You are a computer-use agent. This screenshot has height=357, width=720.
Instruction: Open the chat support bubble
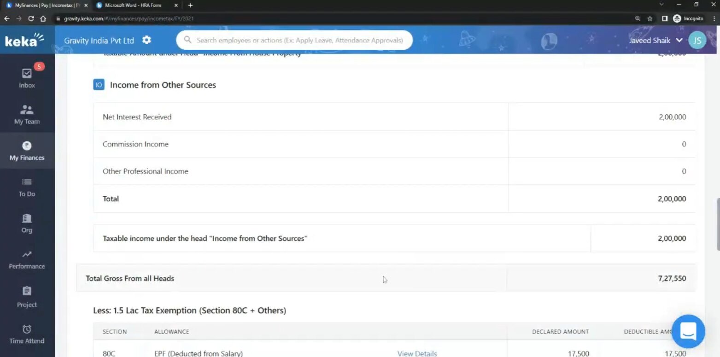pos(688,331)
